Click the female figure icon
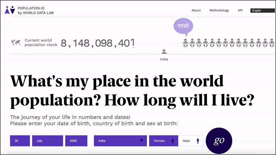Viewport: 276px width, 155px height. tap(172, 141)
